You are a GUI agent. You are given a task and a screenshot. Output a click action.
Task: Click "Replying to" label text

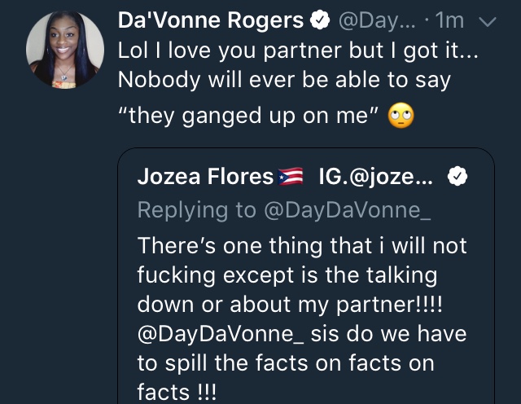pyautogui.click(x=197, y=210)
